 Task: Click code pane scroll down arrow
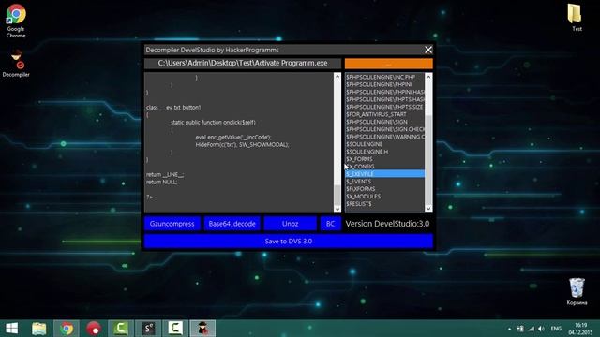(x=337, y=209)
